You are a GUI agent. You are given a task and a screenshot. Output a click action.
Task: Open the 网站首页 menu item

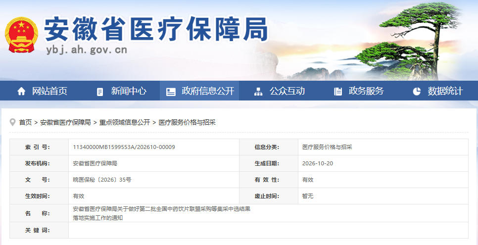coord(49,91)
